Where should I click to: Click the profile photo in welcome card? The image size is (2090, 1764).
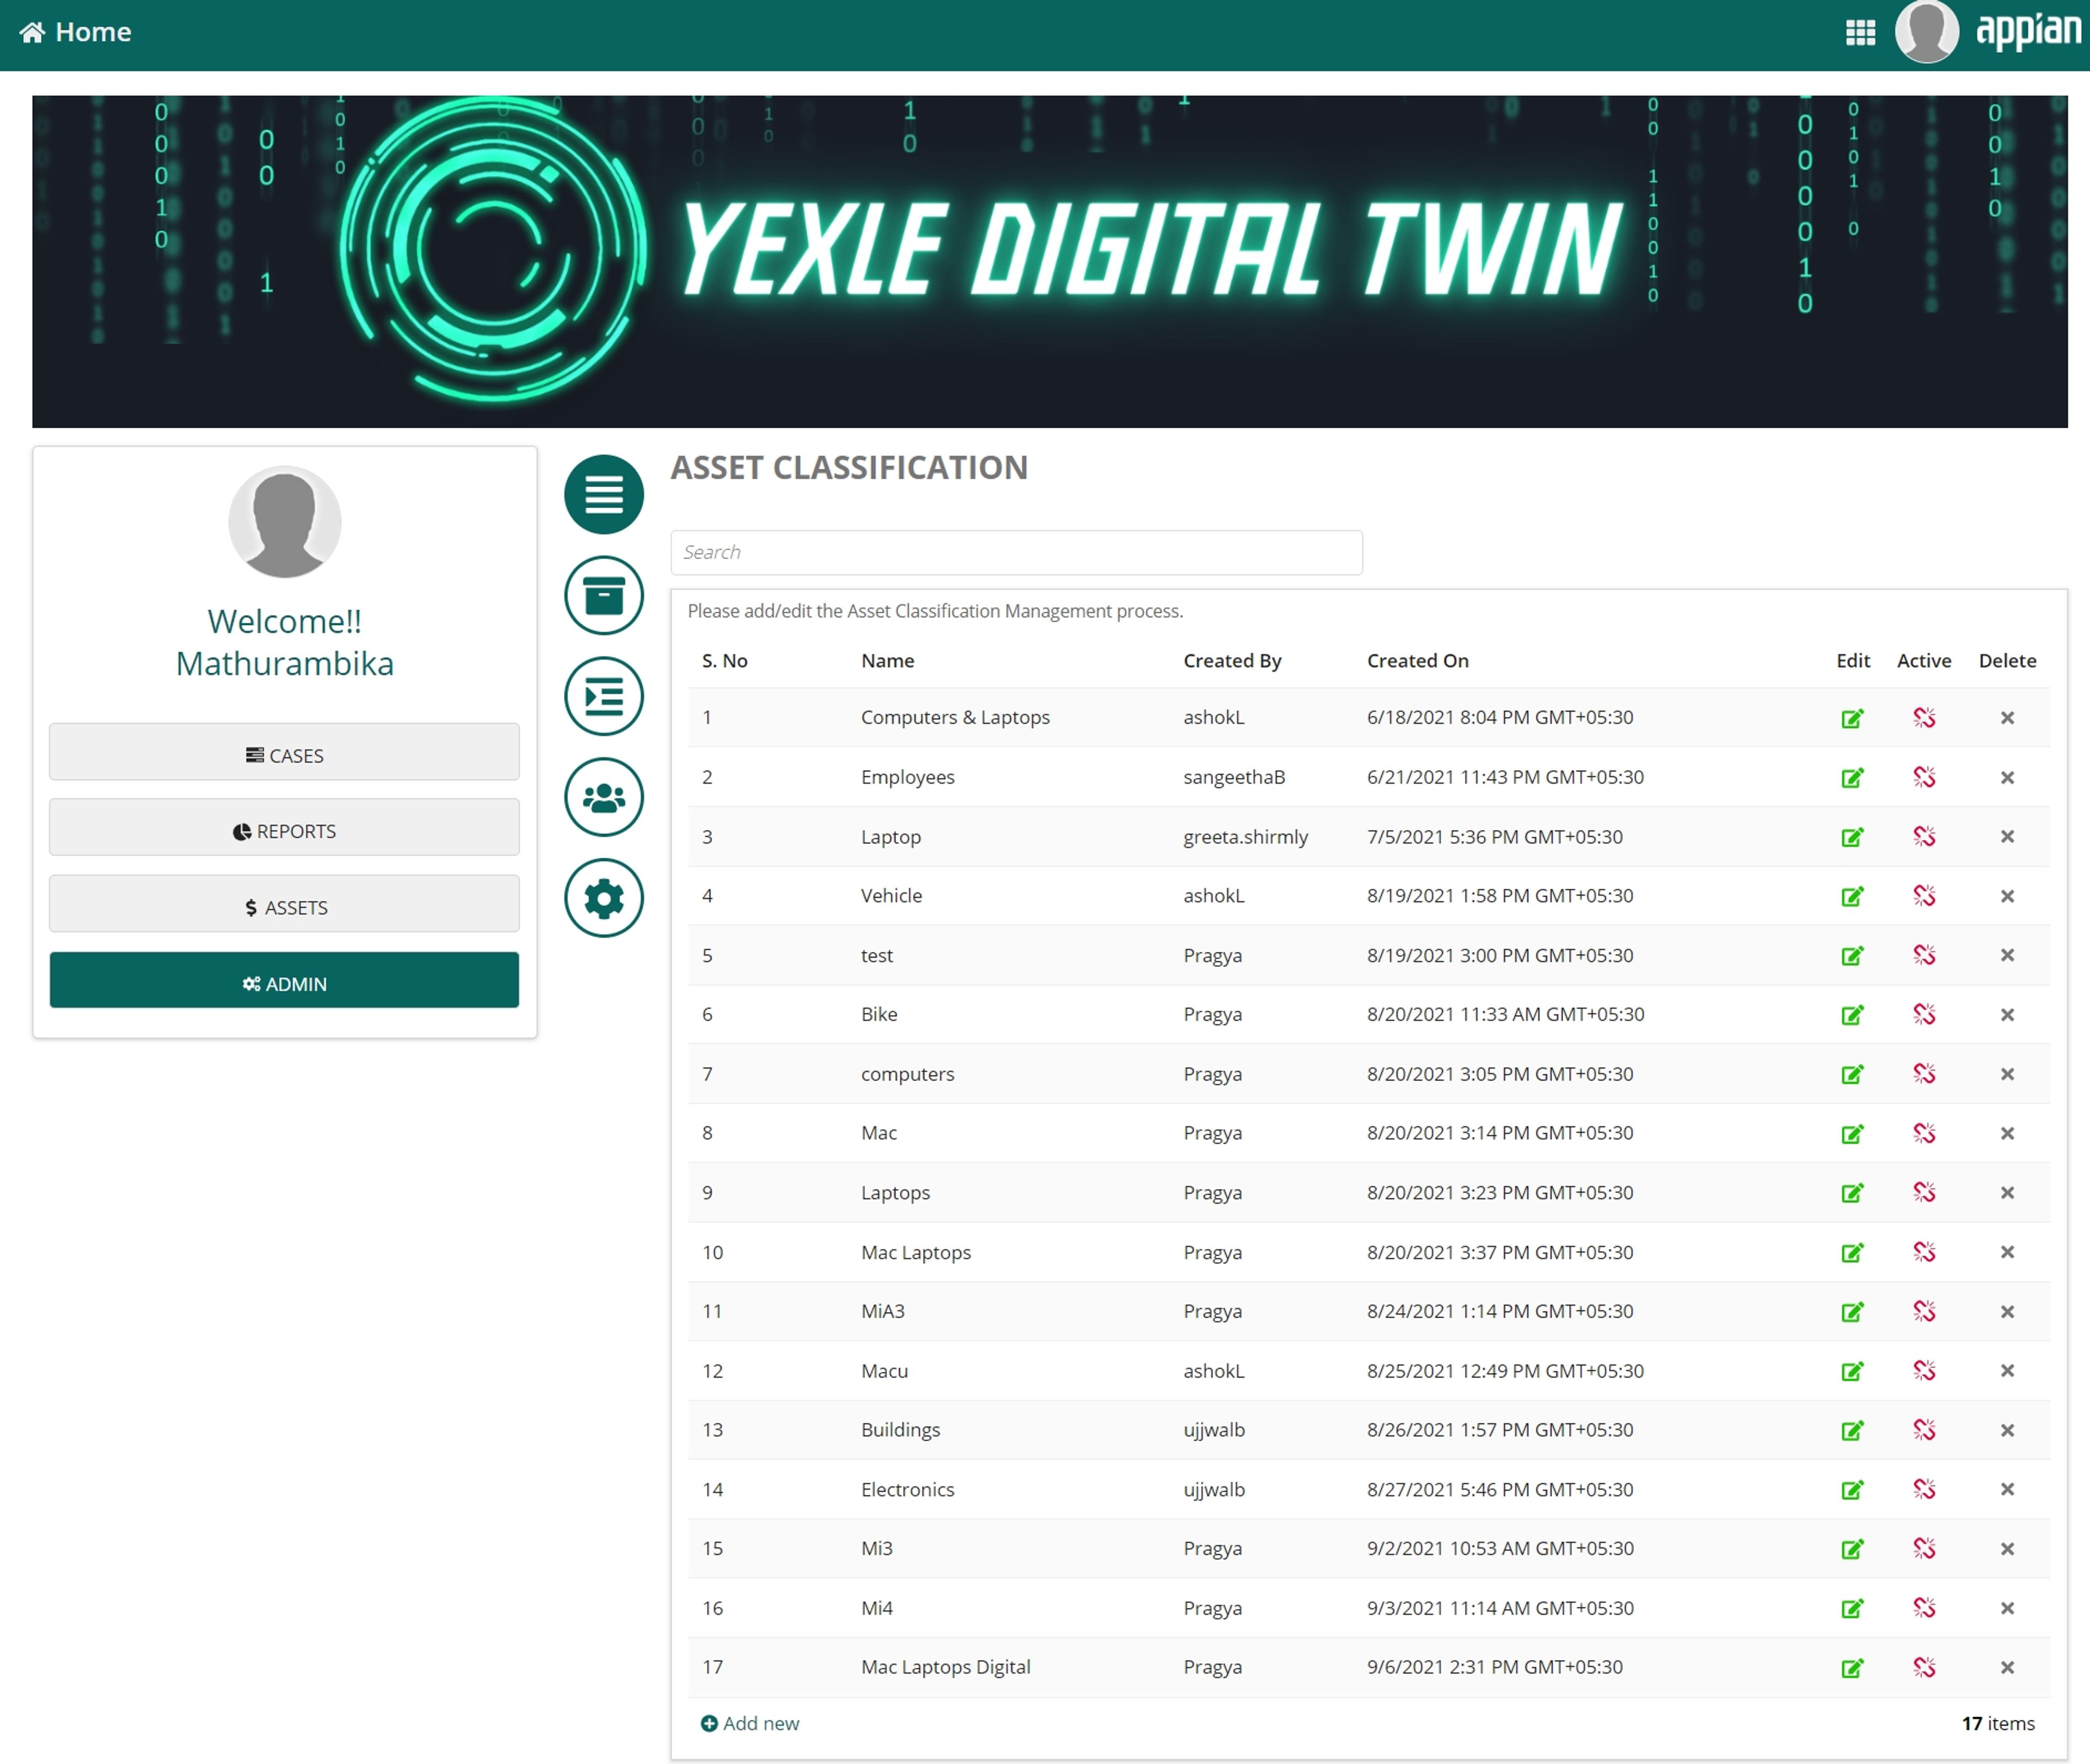click(284, 522)
